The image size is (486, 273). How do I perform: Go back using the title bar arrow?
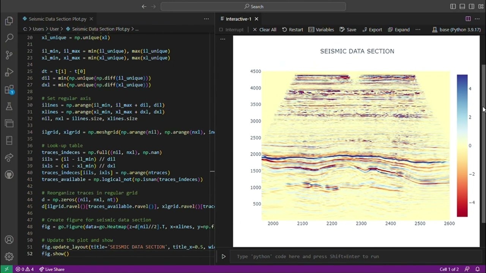coord(144,6)
